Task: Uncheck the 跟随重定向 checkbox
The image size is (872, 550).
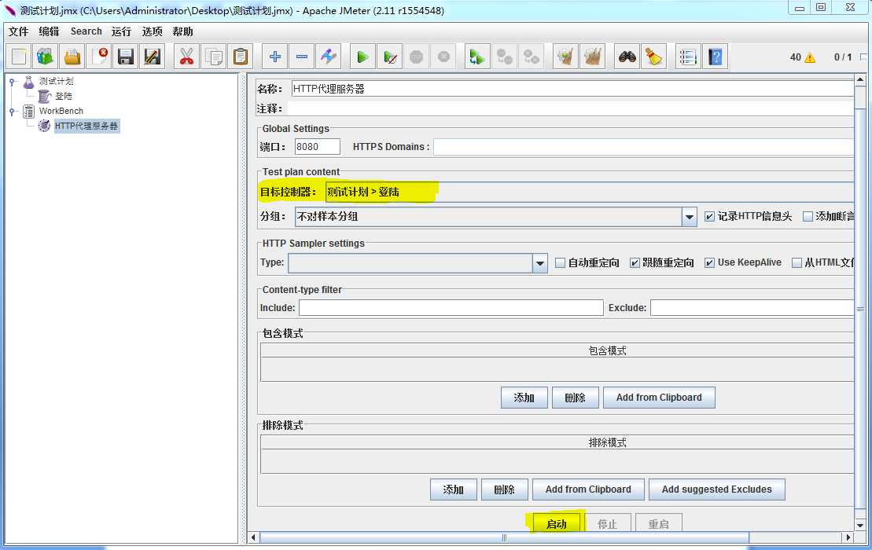Action: 635,262
